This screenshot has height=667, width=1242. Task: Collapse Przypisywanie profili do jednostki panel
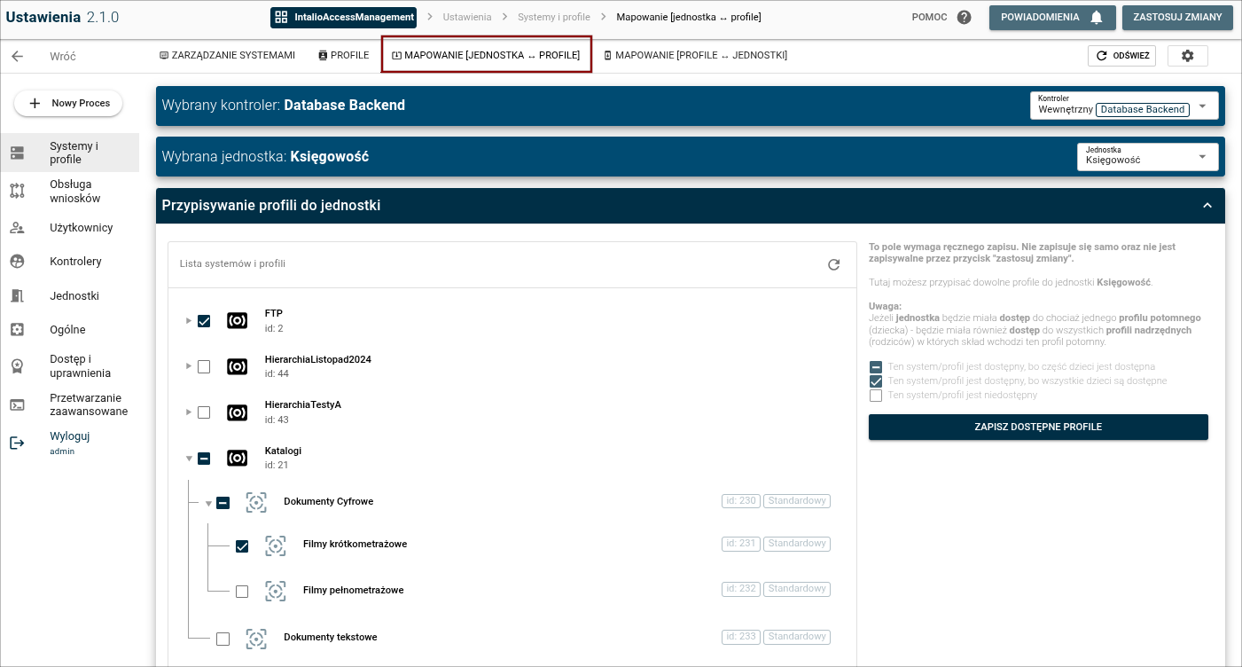point(1207,206)
